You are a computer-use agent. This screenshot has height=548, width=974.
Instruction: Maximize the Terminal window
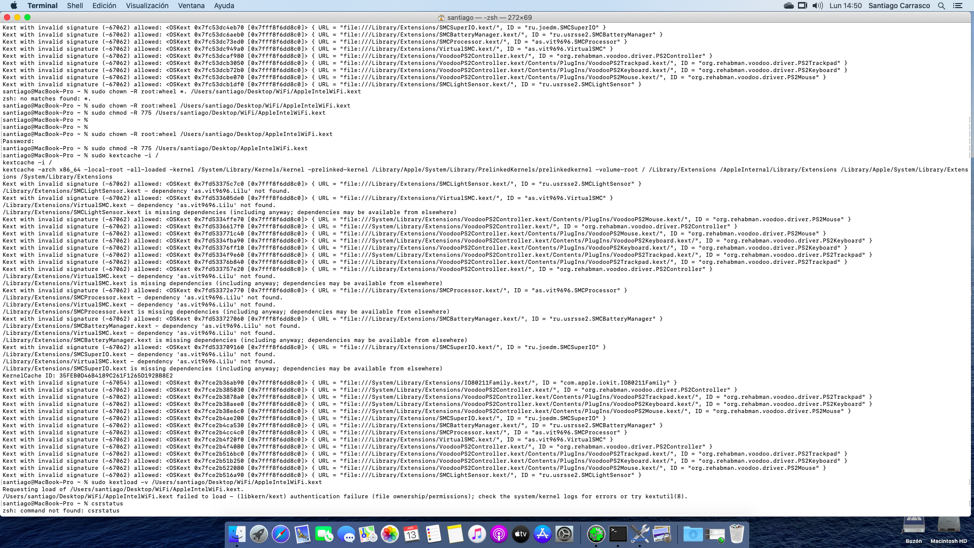[x=27, y=17]
